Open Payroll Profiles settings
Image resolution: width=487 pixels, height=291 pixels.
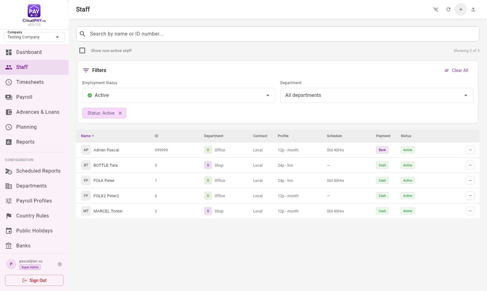(34, 201)
